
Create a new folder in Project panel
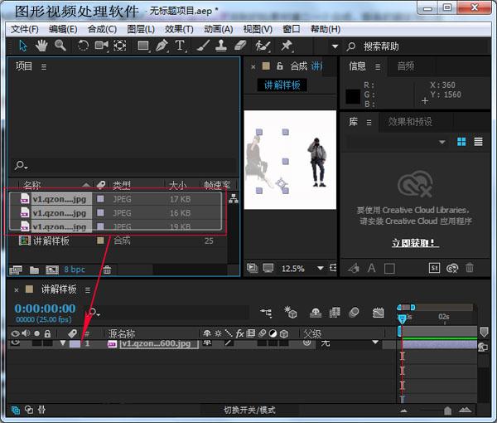[34, 270]
